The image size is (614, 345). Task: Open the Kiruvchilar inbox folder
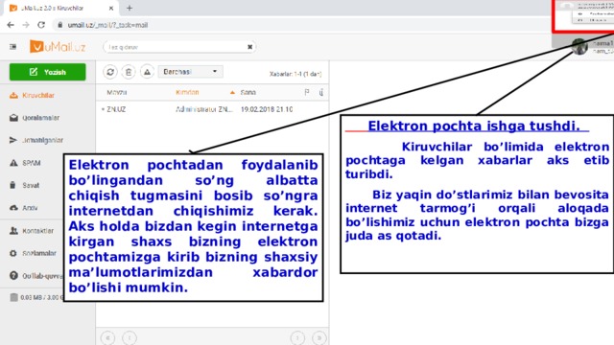(38, 96)
